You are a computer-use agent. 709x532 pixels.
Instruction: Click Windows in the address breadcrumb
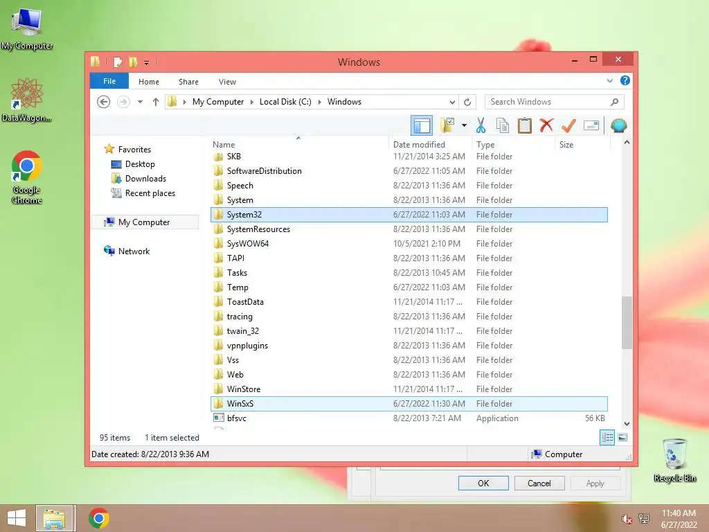click(344, 102)
